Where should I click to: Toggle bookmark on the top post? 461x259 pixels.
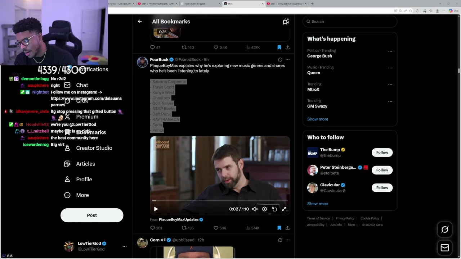pyautogui.click(x=279, y=47)
